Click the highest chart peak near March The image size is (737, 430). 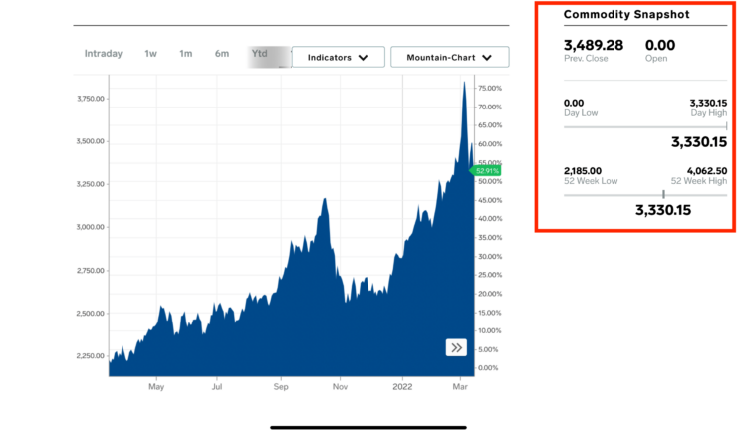click(x=464, y=84)
